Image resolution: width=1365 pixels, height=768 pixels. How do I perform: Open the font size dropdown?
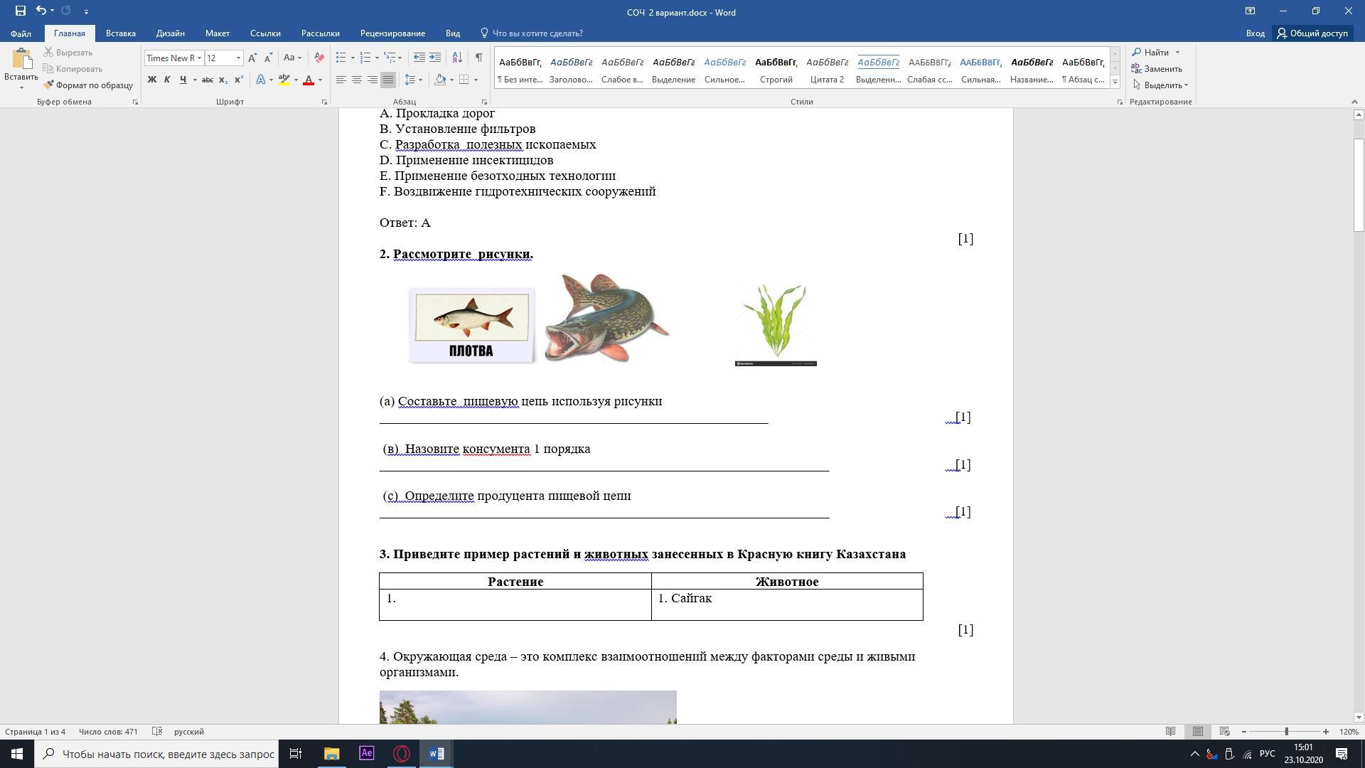[x=238, y=58]
